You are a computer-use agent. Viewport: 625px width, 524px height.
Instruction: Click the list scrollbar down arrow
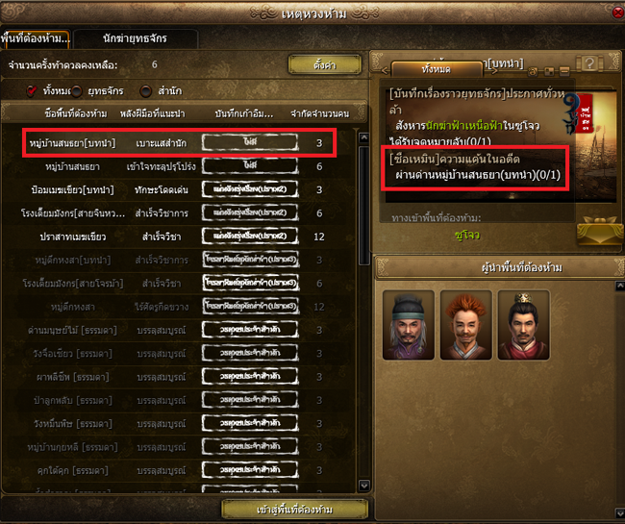pos(363,486)
